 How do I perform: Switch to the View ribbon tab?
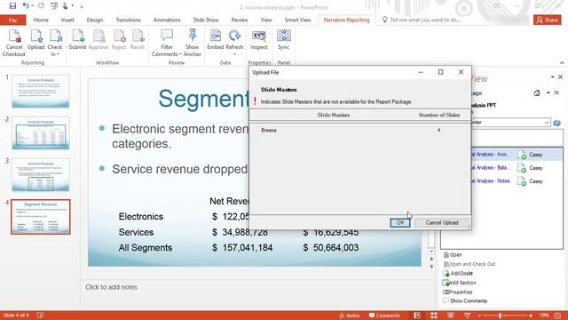pyautogui.click(x=266, y=20)
